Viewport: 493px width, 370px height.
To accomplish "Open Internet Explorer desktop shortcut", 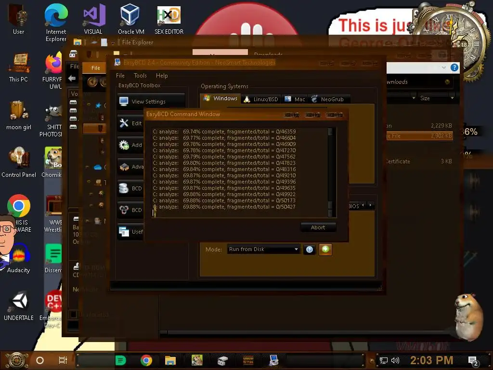I will [56, 23].
